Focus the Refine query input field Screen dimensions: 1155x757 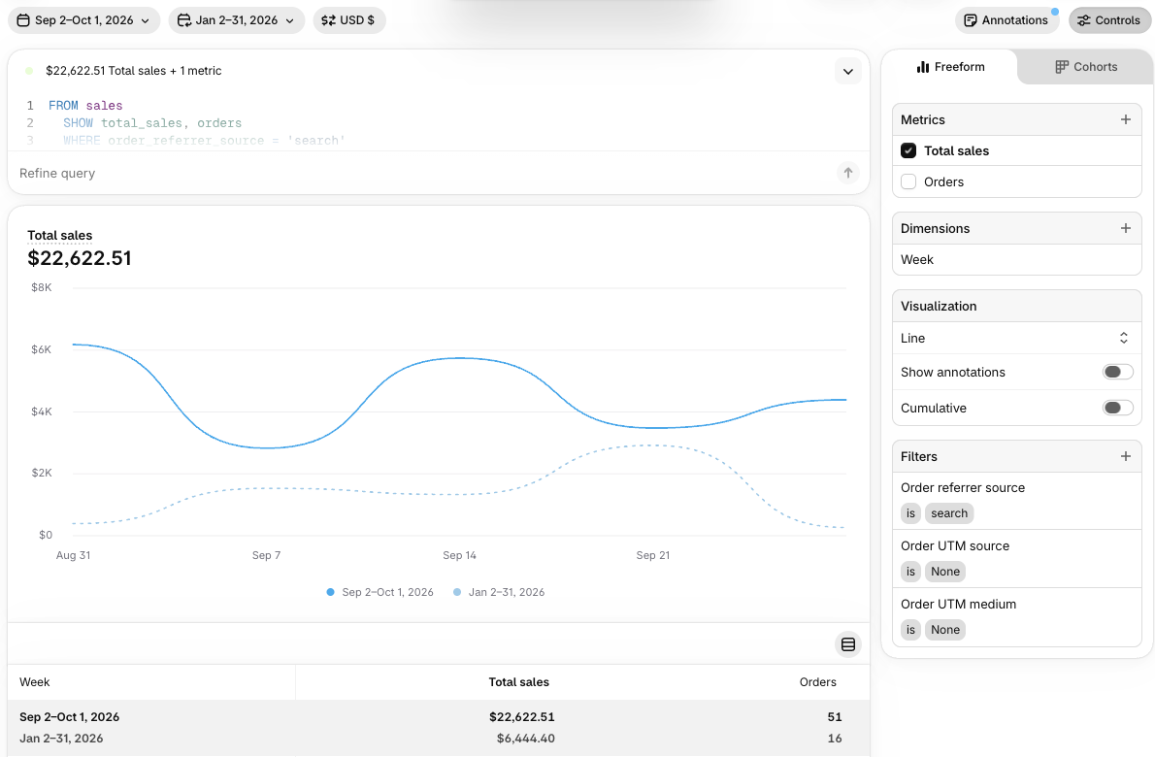click(x=423, y=173)
